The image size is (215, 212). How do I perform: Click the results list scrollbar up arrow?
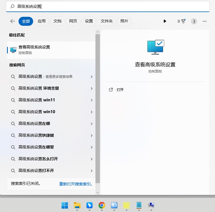click(x=97, y=32)
